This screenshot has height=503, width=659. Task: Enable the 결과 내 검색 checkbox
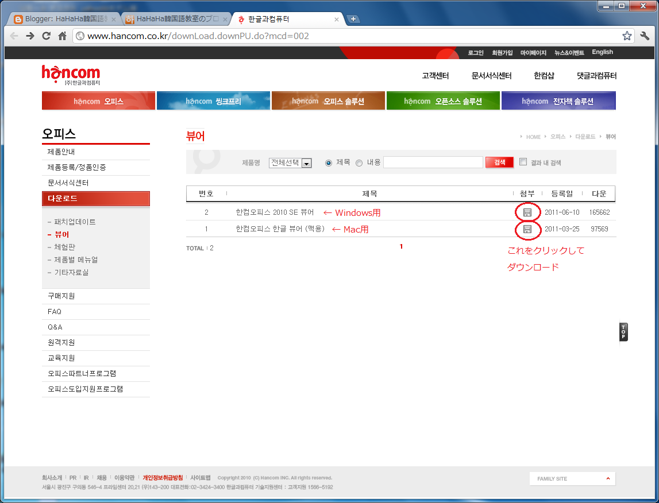[x=523, y=162]
